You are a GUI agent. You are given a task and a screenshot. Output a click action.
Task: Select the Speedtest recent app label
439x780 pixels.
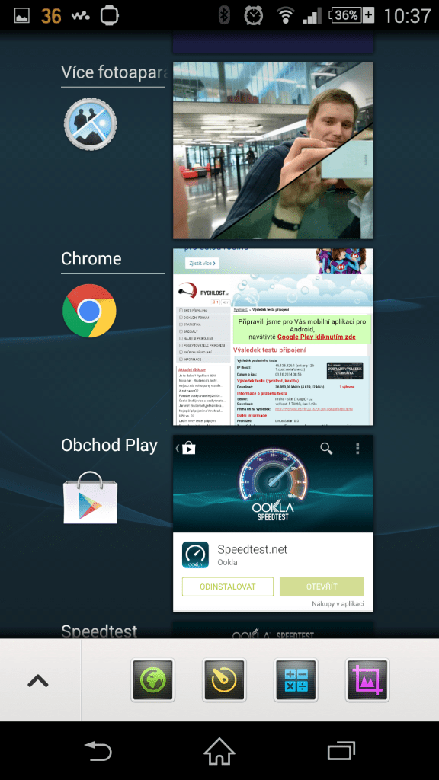pos(99,631)
